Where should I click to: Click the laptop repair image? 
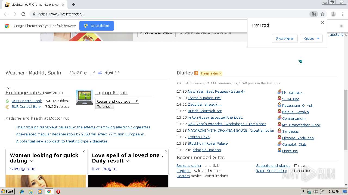click(85, 97)
